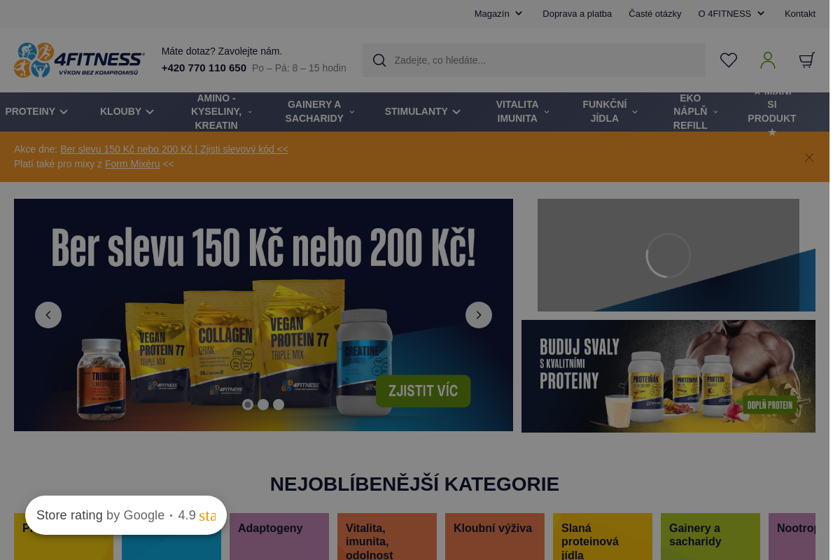This screenshot has height=560, width=840.
Task: Open the Adaptogeny category tile
Action: pos(279,537)
